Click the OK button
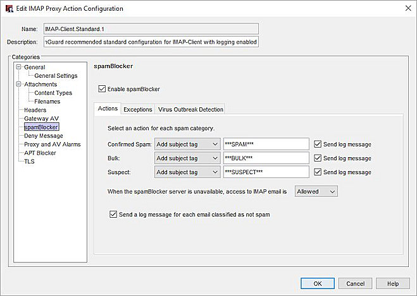The image size is (417, 296). click(x=318, y=283)
